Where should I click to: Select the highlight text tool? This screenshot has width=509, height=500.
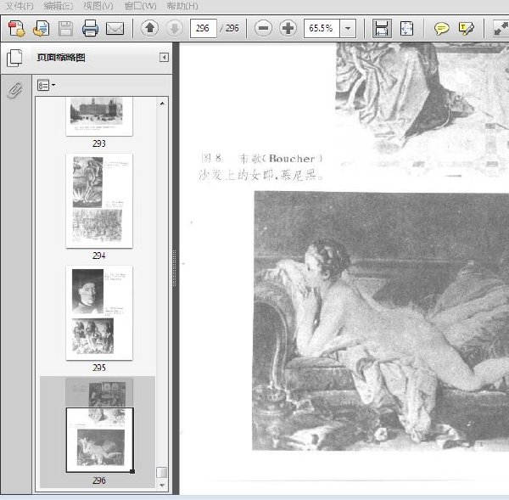[467, 29]
